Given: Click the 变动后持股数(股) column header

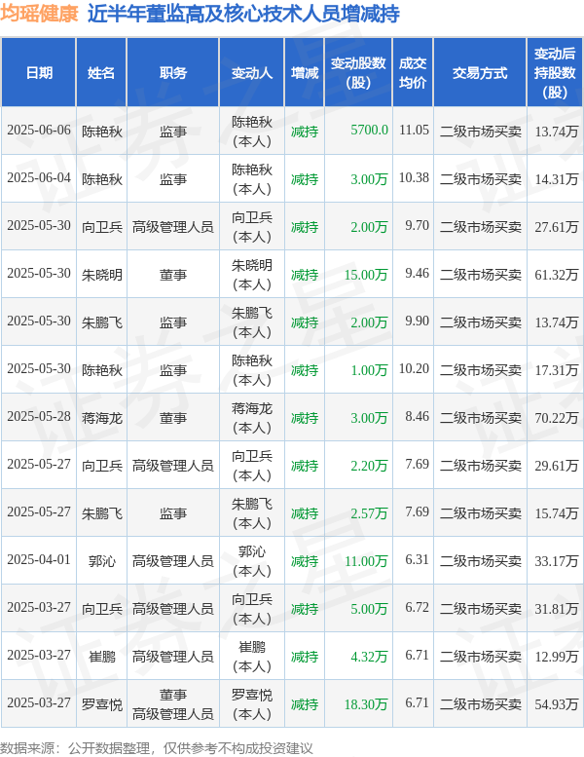Looking at the screenshot, I should click(555, 73).
